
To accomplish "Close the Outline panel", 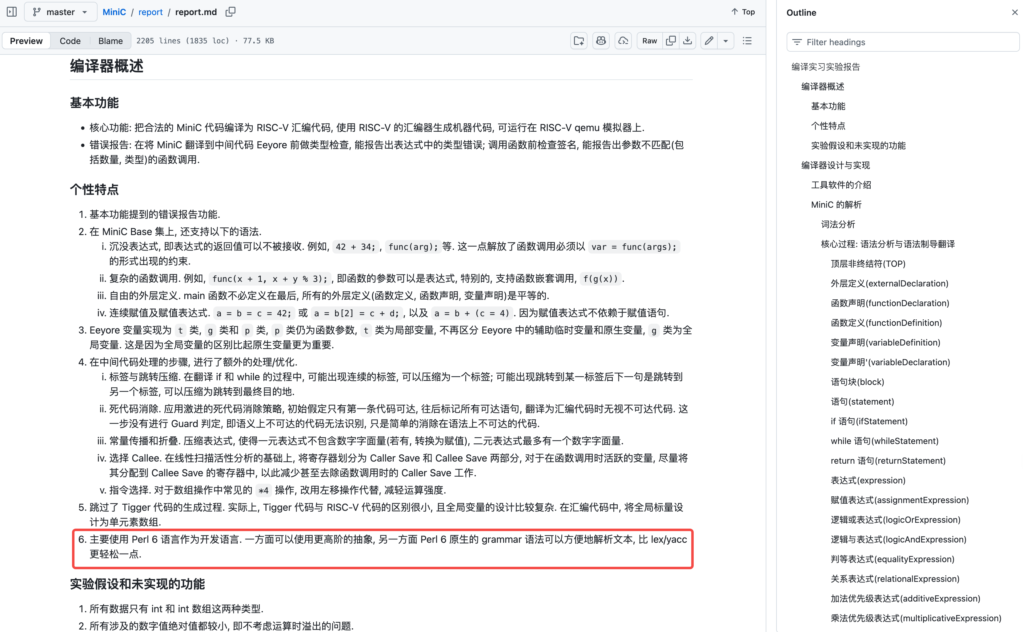I will tap(1015, 12).
